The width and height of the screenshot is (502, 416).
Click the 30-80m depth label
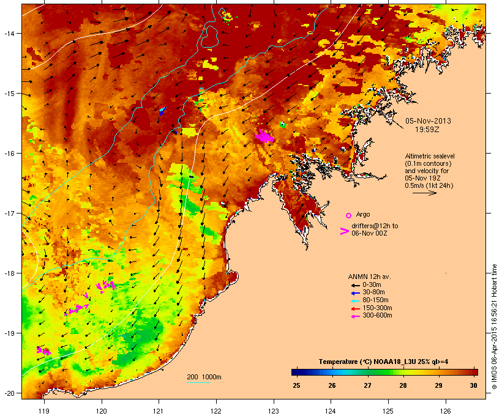point(373,292)
